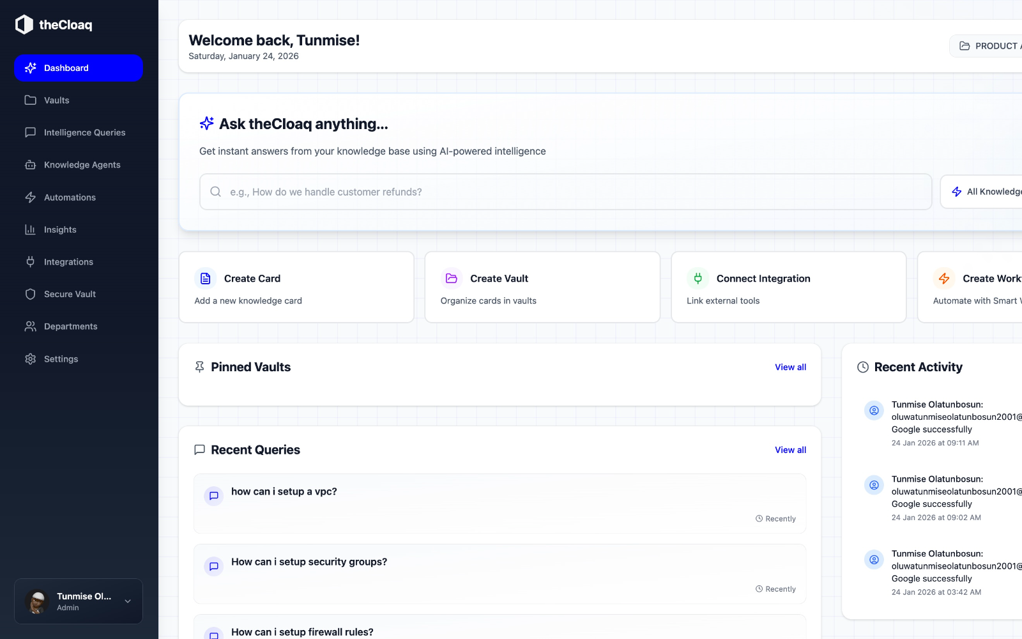Open Departments from the sidebar
This screenshot has height=639, width=1022.
(x=79, y=327)
